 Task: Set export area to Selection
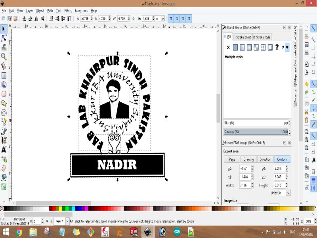[265, 159]
